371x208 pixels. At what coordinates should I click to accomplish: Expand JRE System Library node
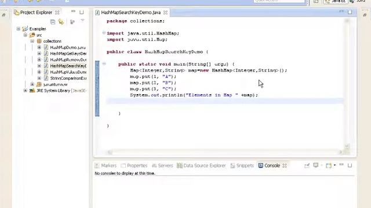coord(26,90)
